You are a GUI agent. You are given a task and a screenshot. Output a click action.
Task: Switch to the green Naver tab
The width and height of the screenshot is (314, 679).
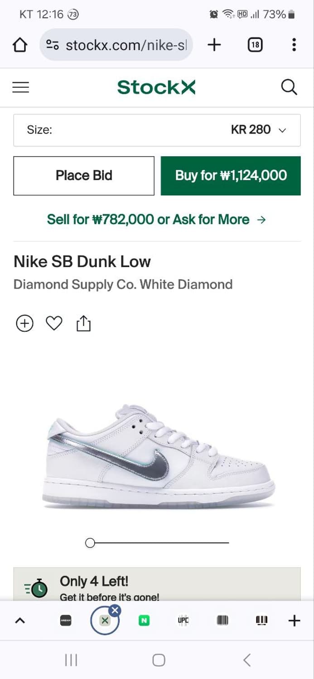pos(144,621)
